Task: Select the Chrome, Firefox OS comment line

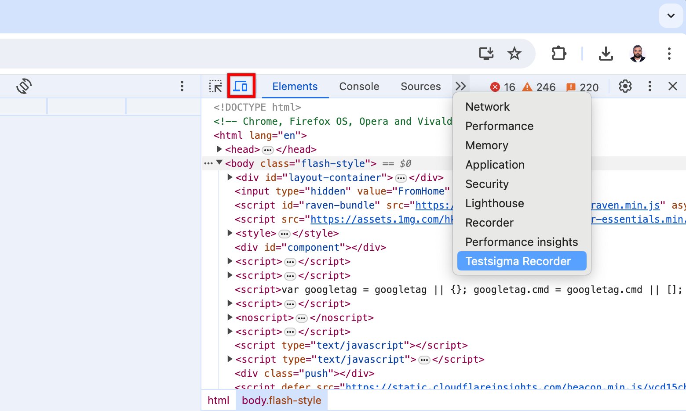Action: point(333,121)
